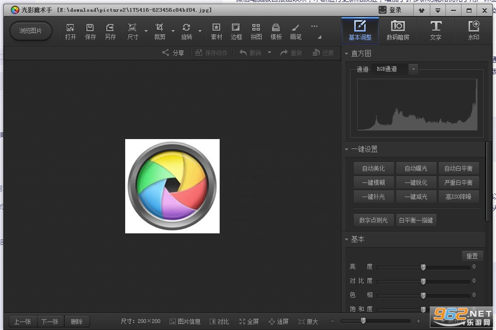Click the 一键锐化 sharpen button
The width and height of the screenshot is (496, 330).
pos(416,182)
